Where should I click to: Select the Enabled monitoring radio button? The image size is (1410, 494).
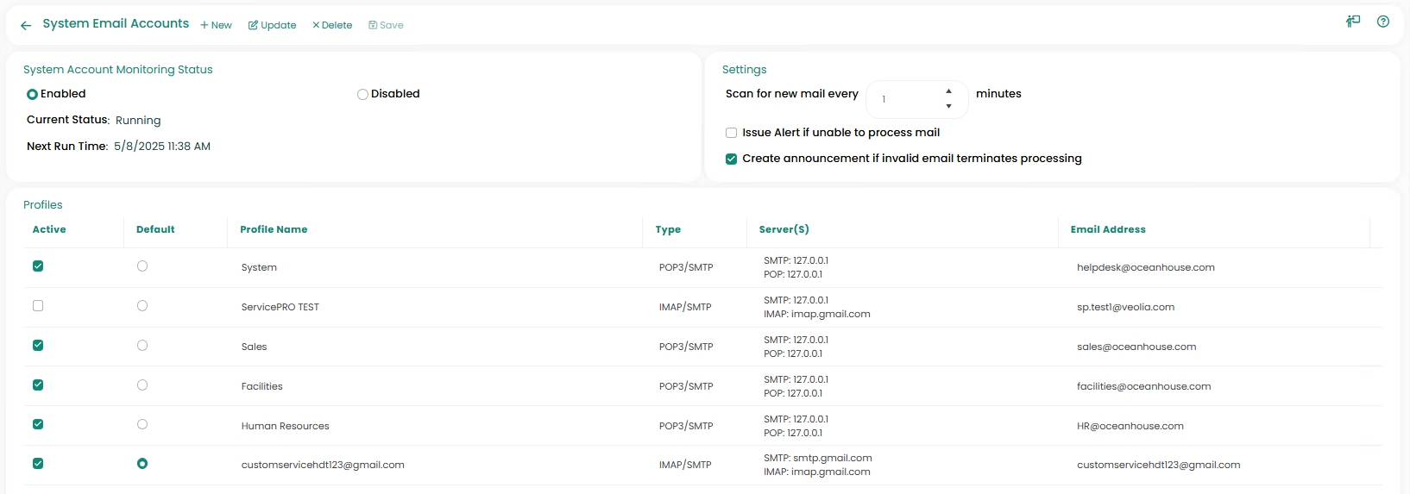point(32,94)
